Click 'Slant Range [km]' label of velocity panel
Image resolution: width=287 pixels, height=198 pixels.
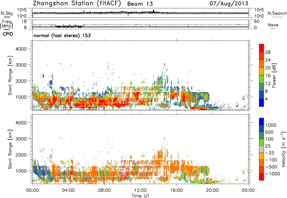(x=10, y=149)
